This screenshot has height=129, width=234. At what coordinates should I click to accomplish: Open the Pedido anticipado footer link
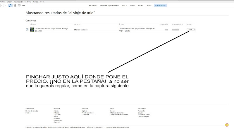pos(88,113)
